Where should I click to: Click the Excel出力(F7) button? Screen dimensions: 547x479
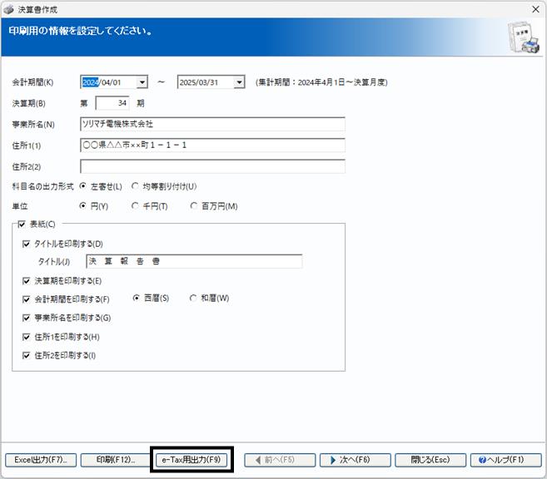[x=41, y=460]
